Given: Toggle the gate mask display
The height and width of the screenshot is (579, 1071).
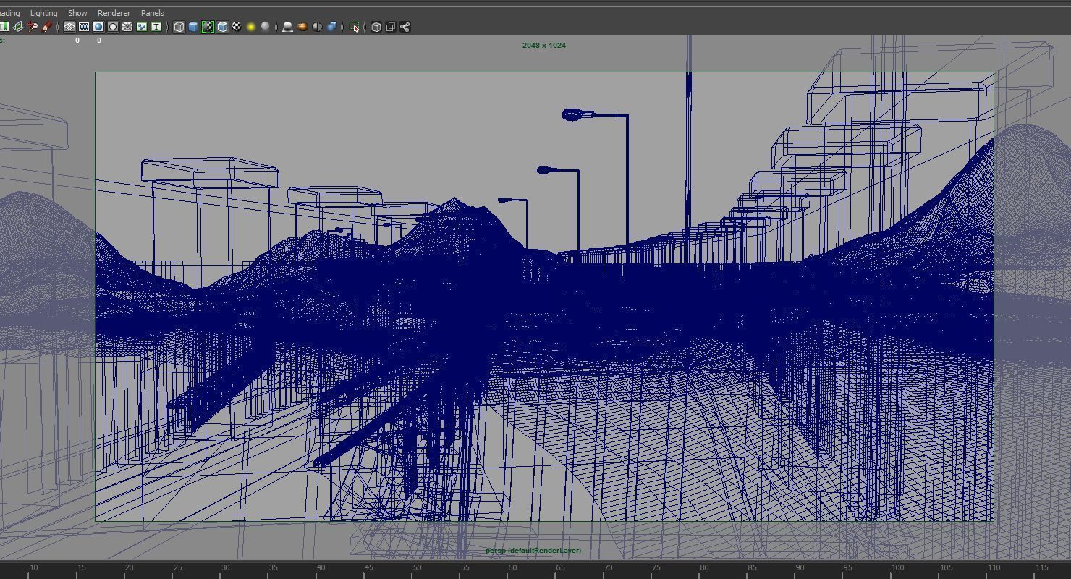Looking at the screenshot, I should point(113,27).
